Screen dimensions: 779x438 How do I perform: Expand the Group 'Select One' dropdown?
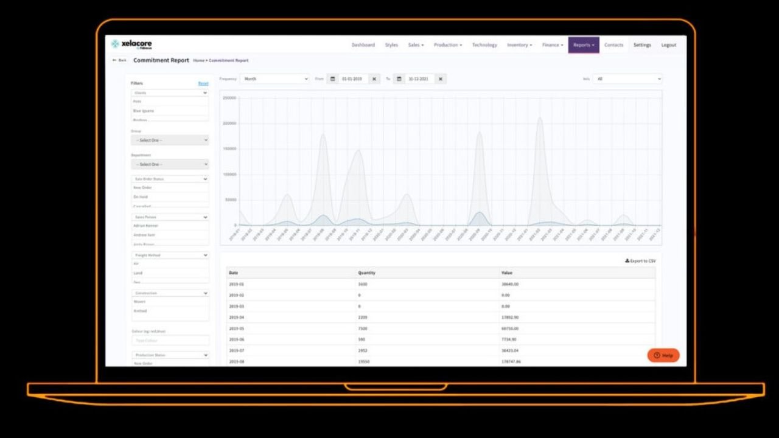tap(169, 140)
